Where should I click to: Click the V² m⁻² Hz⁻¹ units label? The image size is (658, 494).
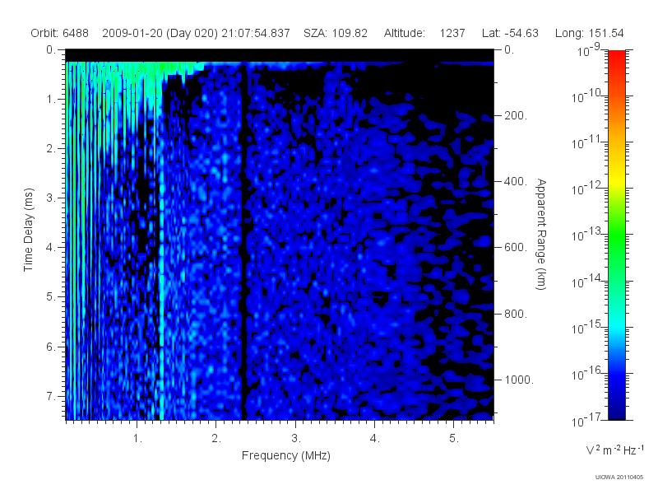(614, 450)
